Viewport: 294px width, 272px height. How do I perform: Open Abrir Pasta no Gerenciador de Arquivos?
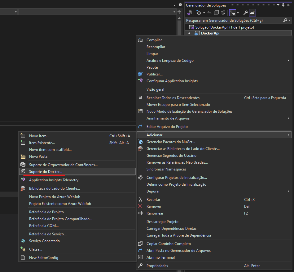(214, 251)
